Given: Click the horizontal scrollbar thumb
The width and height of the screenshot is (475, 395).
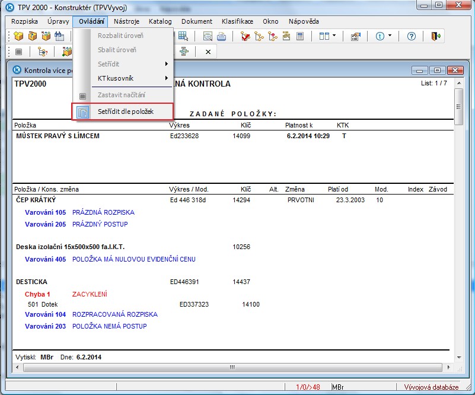Looking at the screenshot, I should click(232, 368).
